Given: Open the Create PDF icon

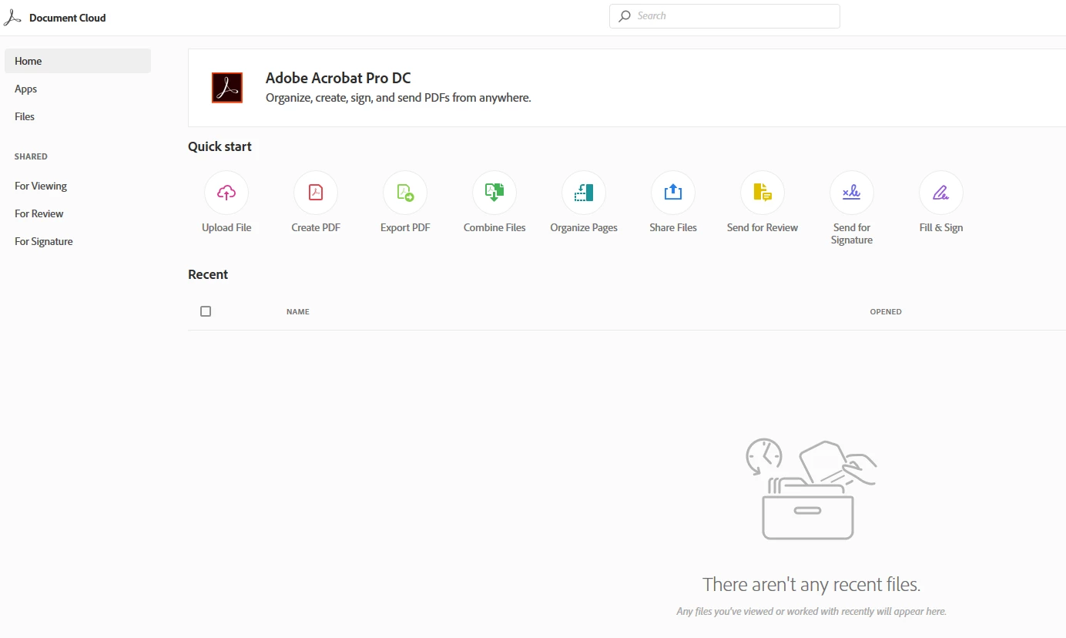Looking at the screenshot, I should [x=316, y=193].
